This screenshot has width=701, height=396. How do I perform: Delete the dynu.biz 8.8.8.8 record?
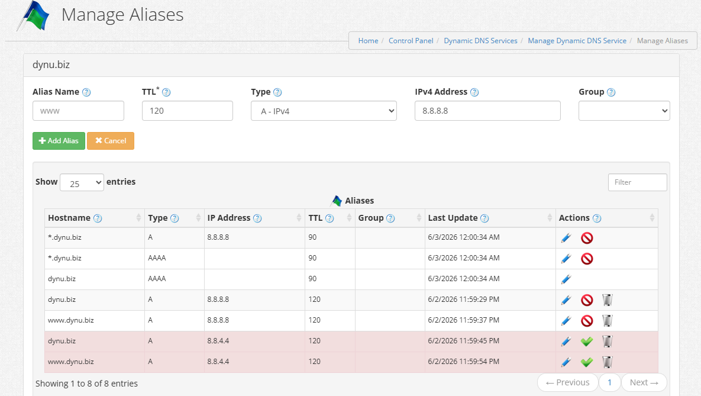click(x=607, y=300)
